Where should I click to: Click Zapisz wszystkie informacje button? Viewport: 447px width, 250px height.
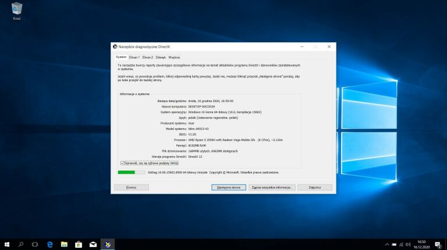coord(272,187)
